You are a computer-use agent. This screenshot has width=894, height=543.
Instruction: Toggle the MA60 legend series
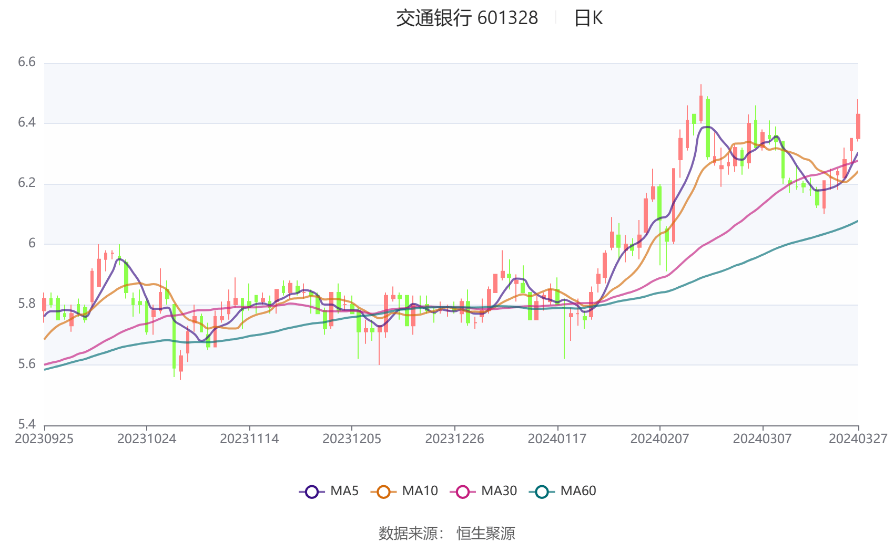(x=563, y=491)
